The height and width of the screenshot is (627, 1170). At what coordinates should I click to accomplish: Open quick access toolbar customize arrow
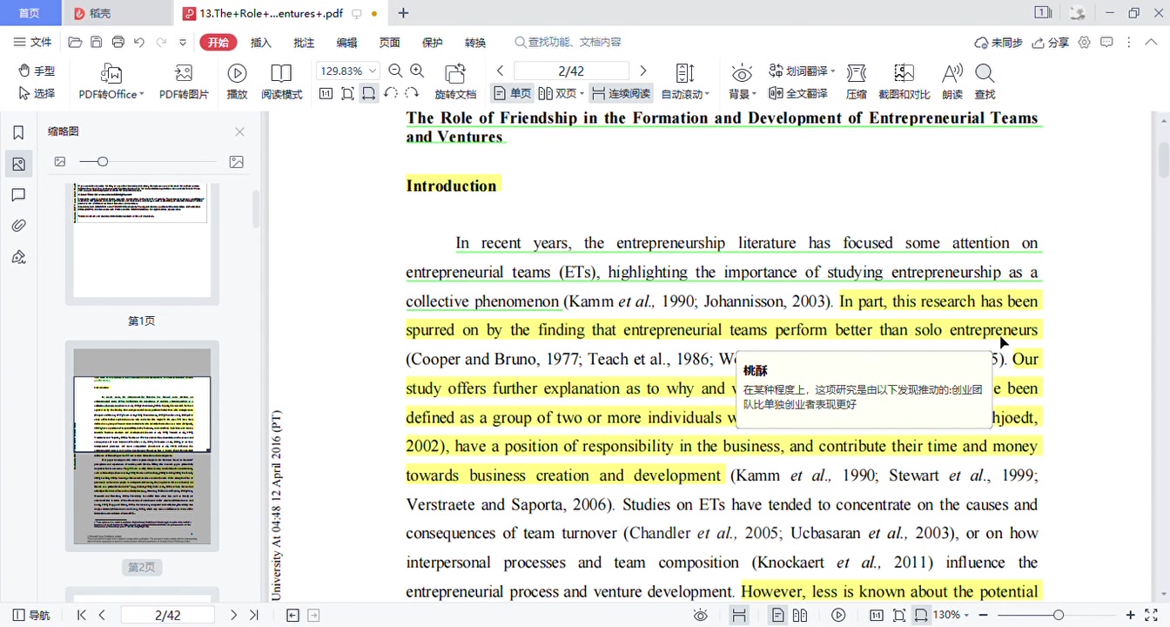(183, 42)
